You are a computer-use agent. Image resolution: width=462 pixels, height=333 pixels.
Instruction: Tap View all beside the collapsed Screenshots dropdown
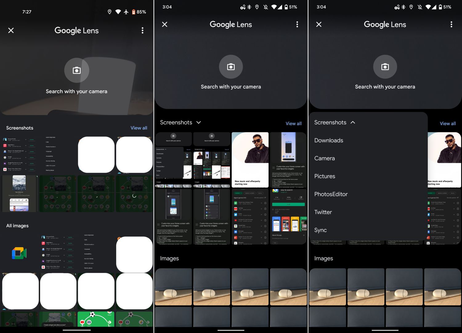tap(293, 123)
